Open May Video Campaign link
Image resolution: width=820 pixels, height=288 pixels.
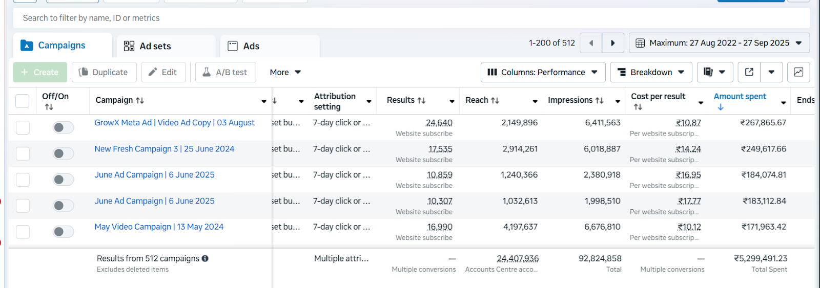click(x=159, y=227)
